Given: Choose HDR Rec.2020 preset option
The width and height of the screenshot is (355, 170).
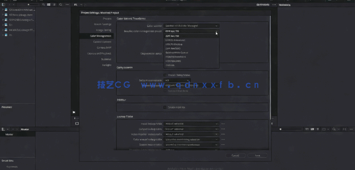Looking at the screenshot, I should click(191, 61).
